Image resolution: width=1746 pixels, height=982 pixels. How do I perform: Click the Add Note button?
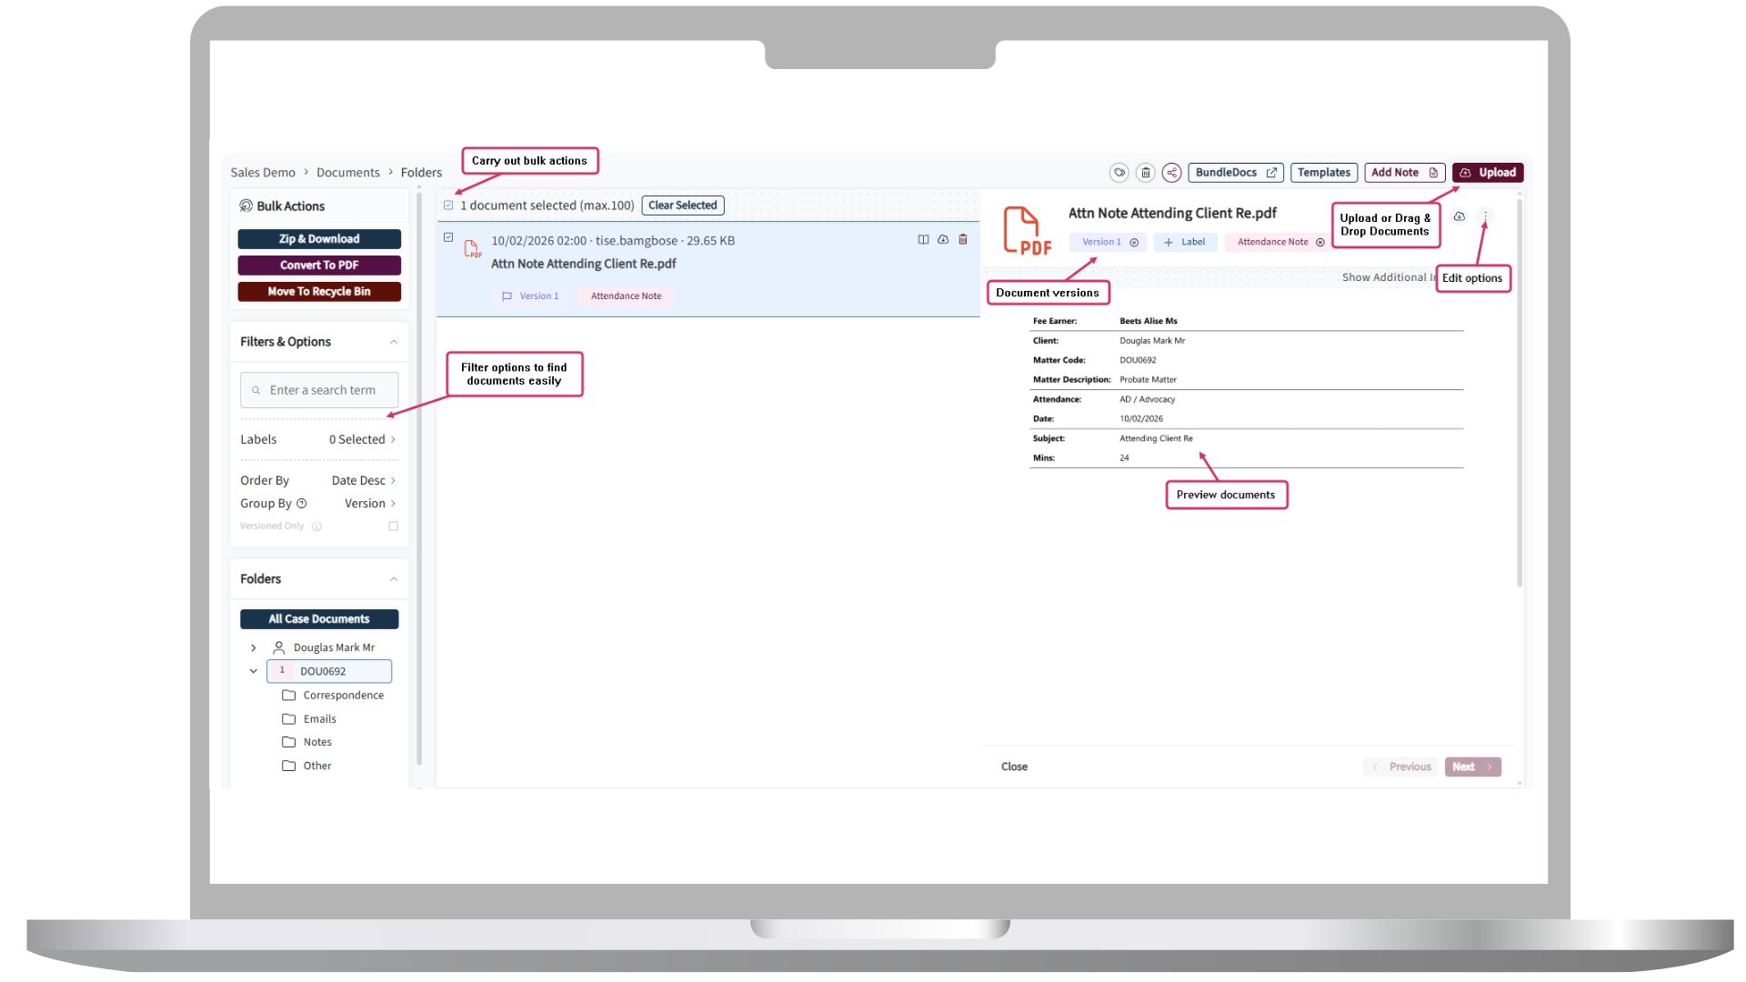coord(1404,173)
